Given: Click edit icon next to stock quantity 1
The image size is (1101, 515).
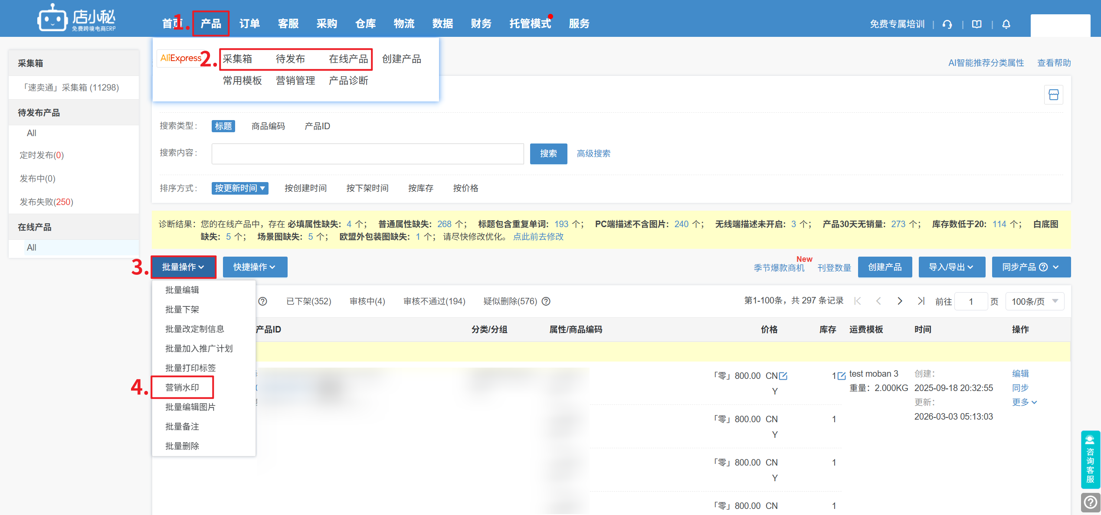Looking at the screenshot, I should click(842, 376).
